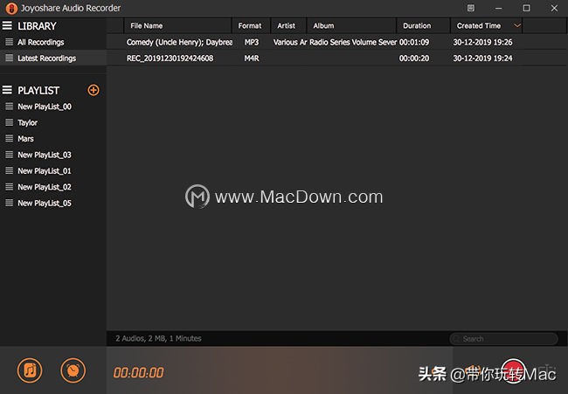Click the 00:00:20 duration cell
This screenshot has width=568, height=394.
click(x=414, y=59)
